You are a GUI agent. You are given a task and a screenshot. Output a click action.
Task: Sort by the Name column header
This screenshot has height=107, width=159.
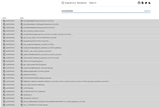pyautogui.click(x=22, y=18)
